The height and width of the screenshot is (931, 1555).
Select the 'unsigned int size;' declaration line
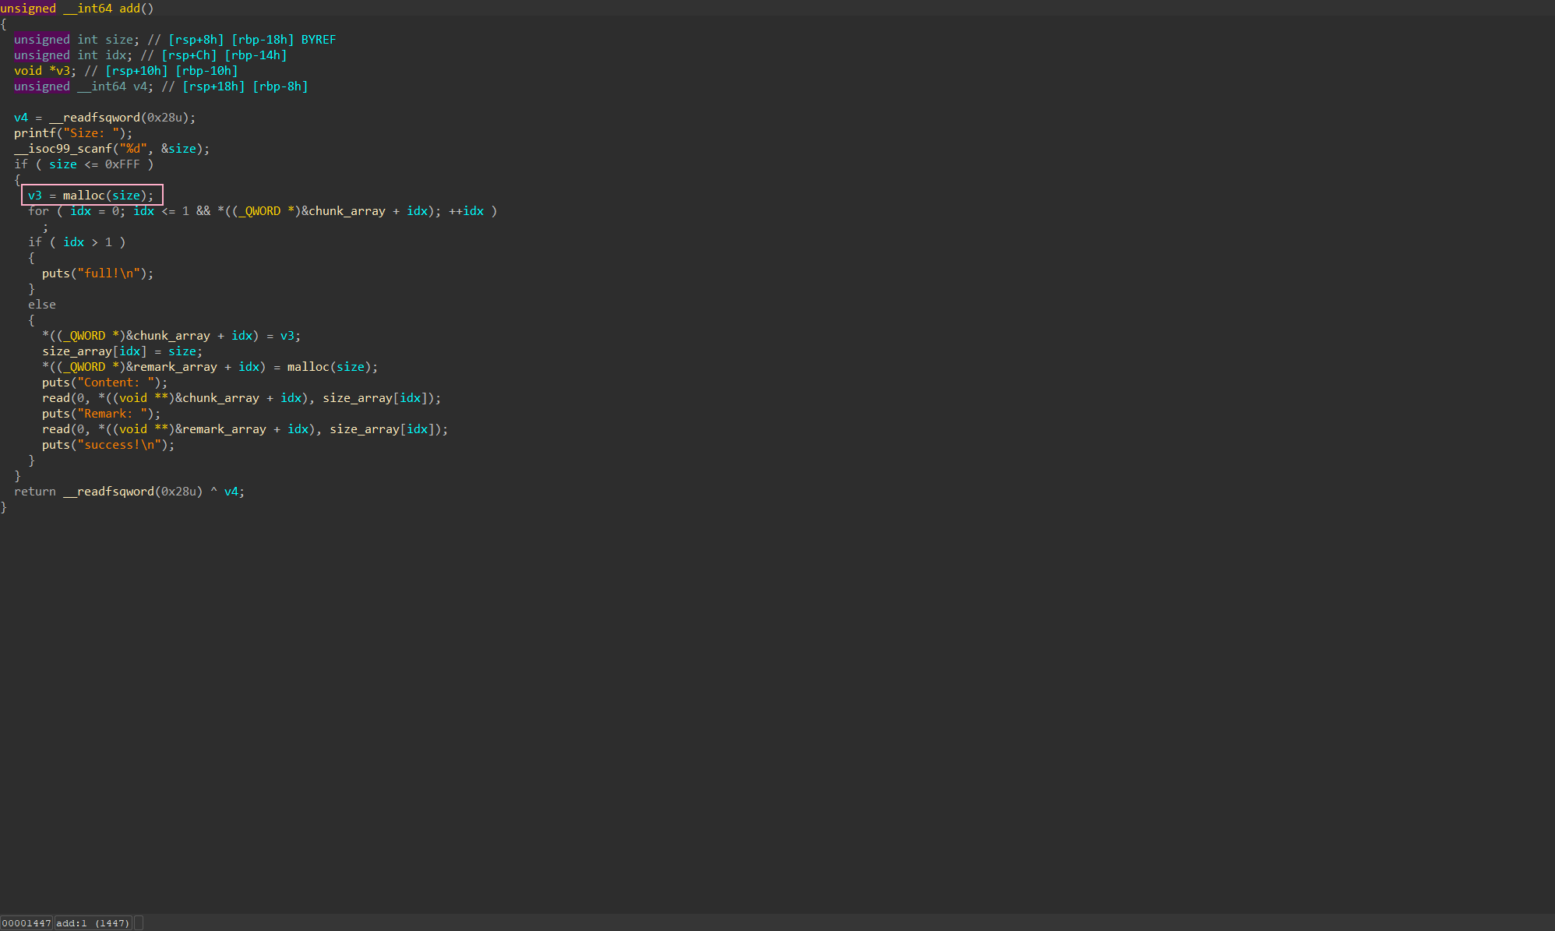coord(175,40)
